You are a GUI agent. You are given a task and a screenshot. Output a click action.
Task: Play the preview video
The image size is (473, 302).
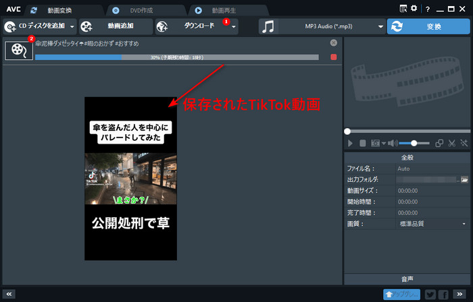tap(350, 143)
